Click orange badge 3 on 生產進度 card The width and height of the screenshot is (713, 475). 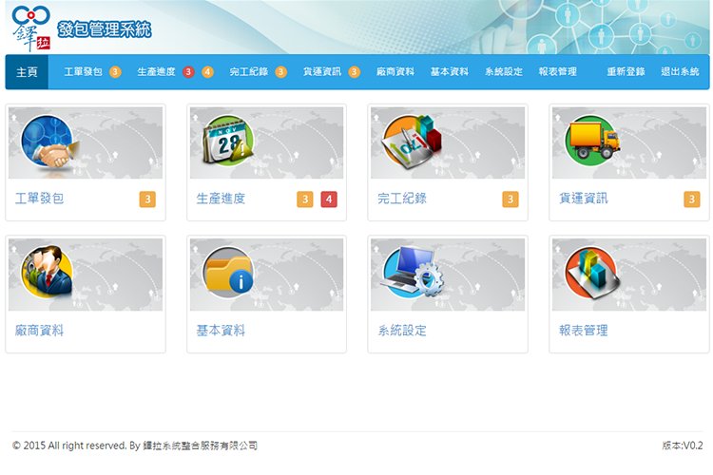[x=305, y=199]
